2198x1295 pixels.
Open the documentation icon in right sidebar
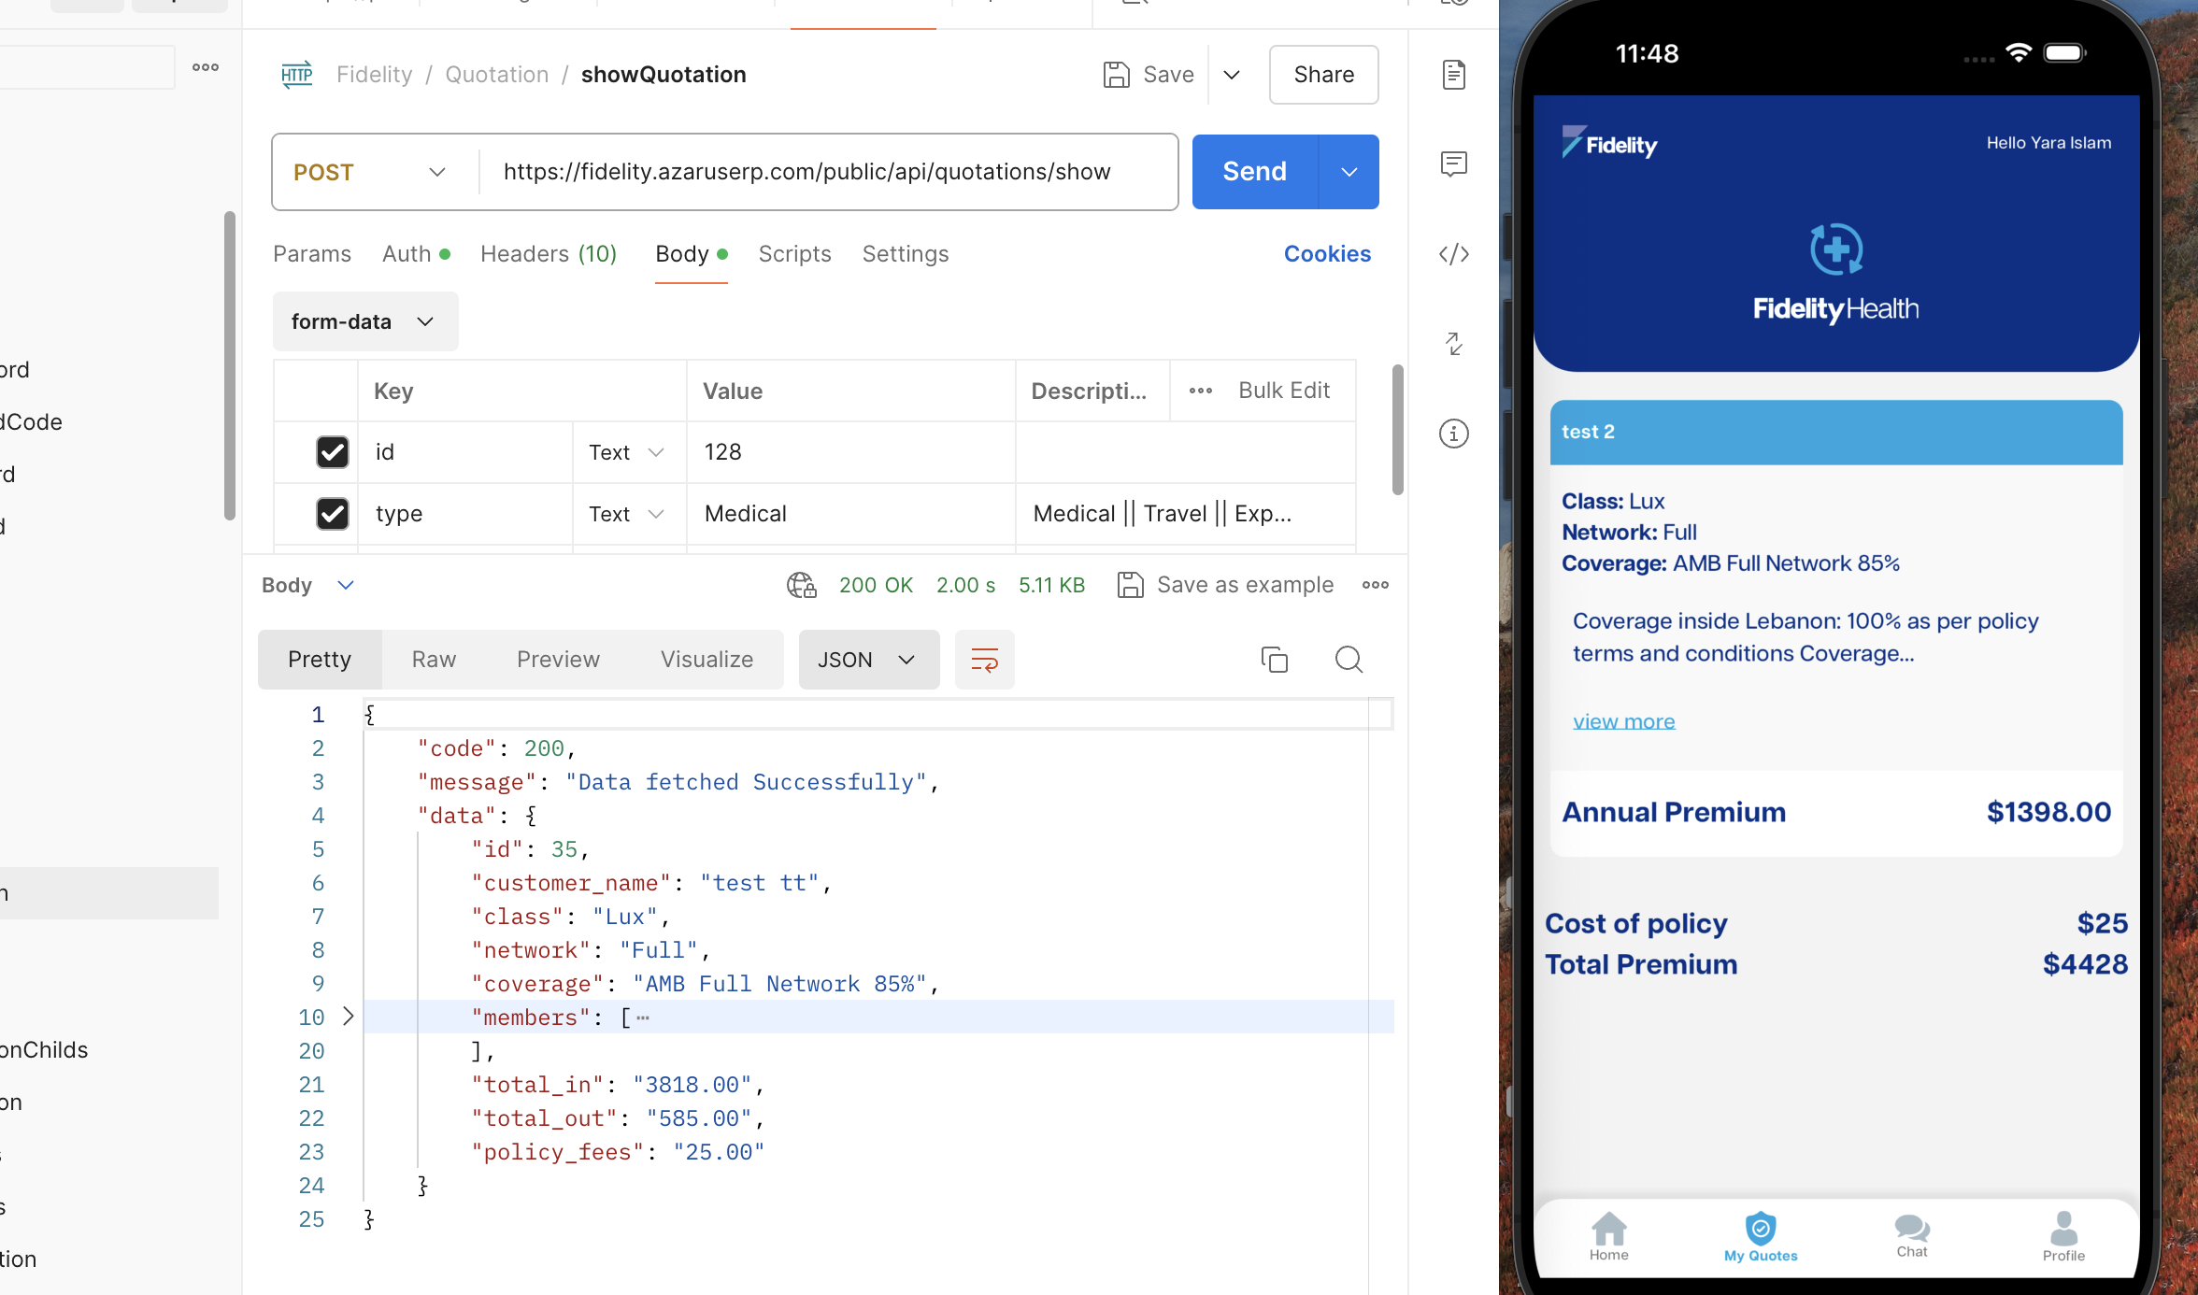(x=1453, y=75)
